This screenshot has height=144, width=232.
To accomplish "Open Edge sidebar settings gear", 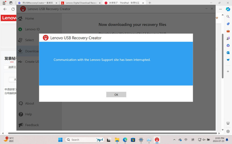I will click(228, 131).
